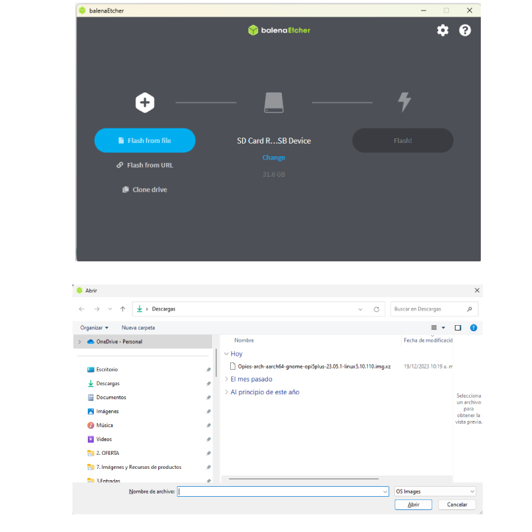Expand the El mes pasado group

point(227,379)
